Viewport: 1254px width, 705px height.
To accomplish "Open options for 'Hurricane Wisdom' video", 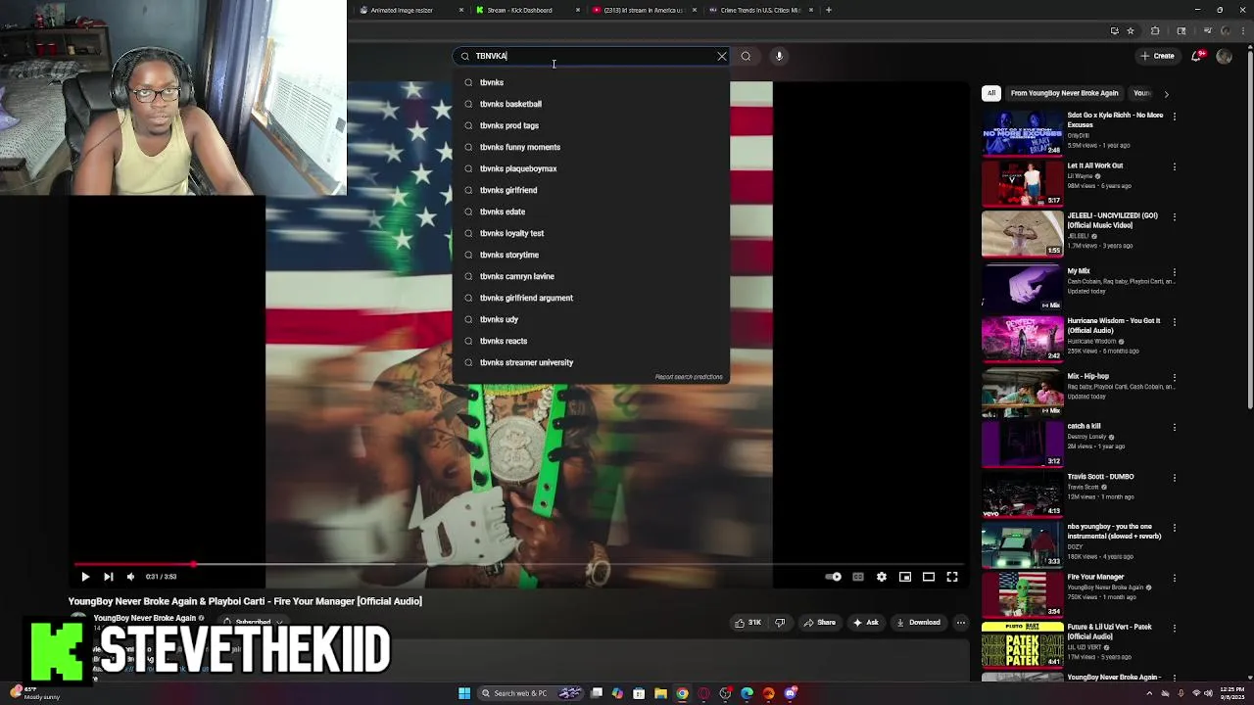I will [1175, 322].
